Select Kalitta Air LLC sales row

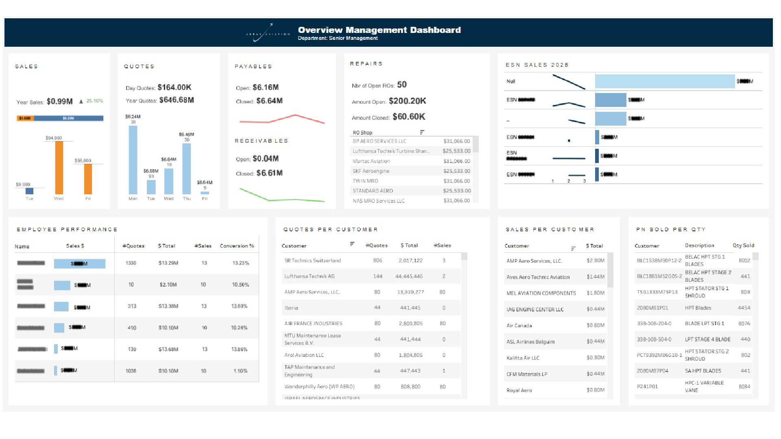click(555, 358)
